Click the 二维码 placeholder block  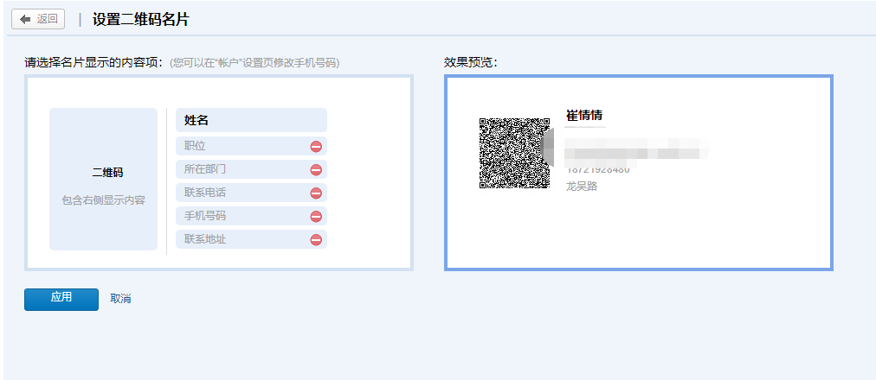[x=104, y=179]
